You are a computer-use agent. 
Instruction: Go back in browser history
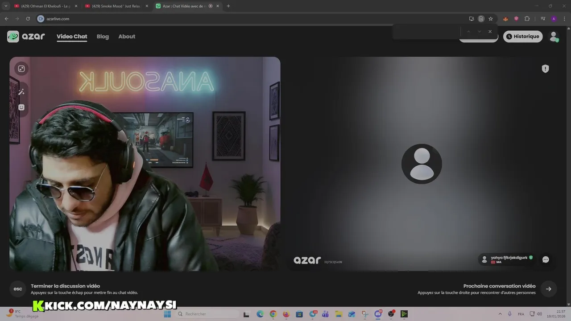coord(6,19)
